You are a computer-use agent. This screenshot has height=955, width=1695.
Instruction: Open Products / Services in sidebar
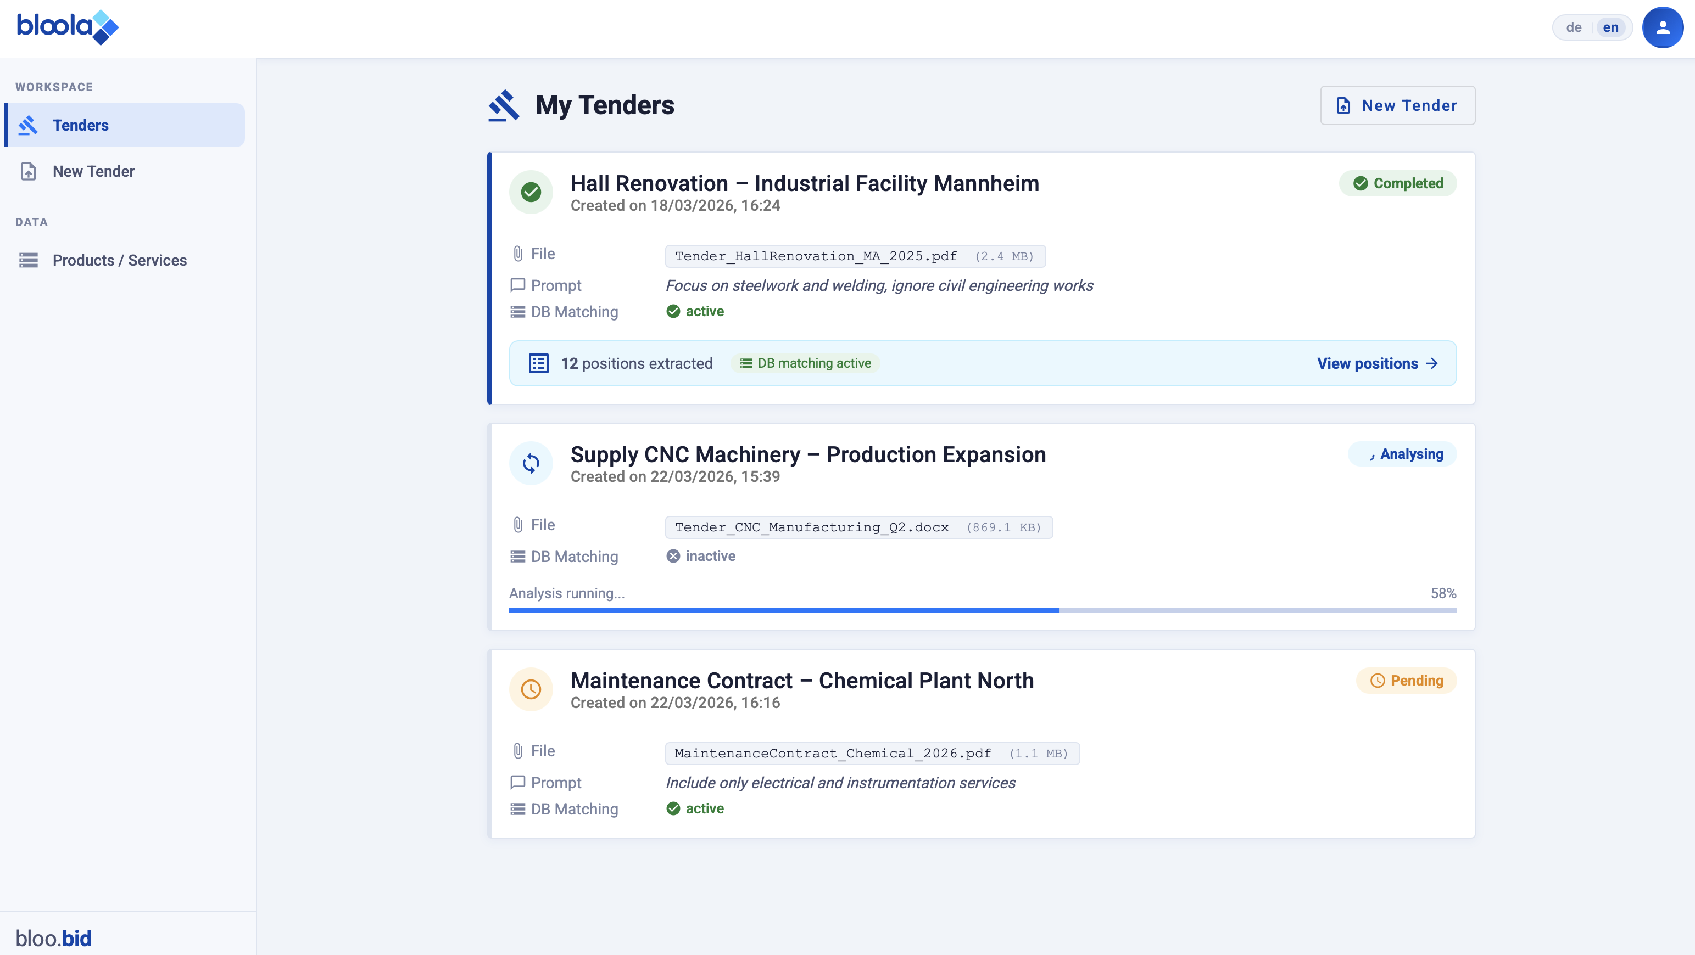119,260
